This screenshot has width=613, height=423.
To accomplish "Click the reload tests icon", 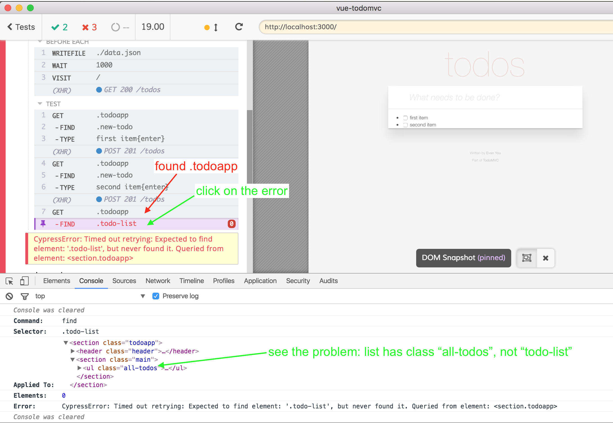I will pyautogui.click(x=239, y=27).
